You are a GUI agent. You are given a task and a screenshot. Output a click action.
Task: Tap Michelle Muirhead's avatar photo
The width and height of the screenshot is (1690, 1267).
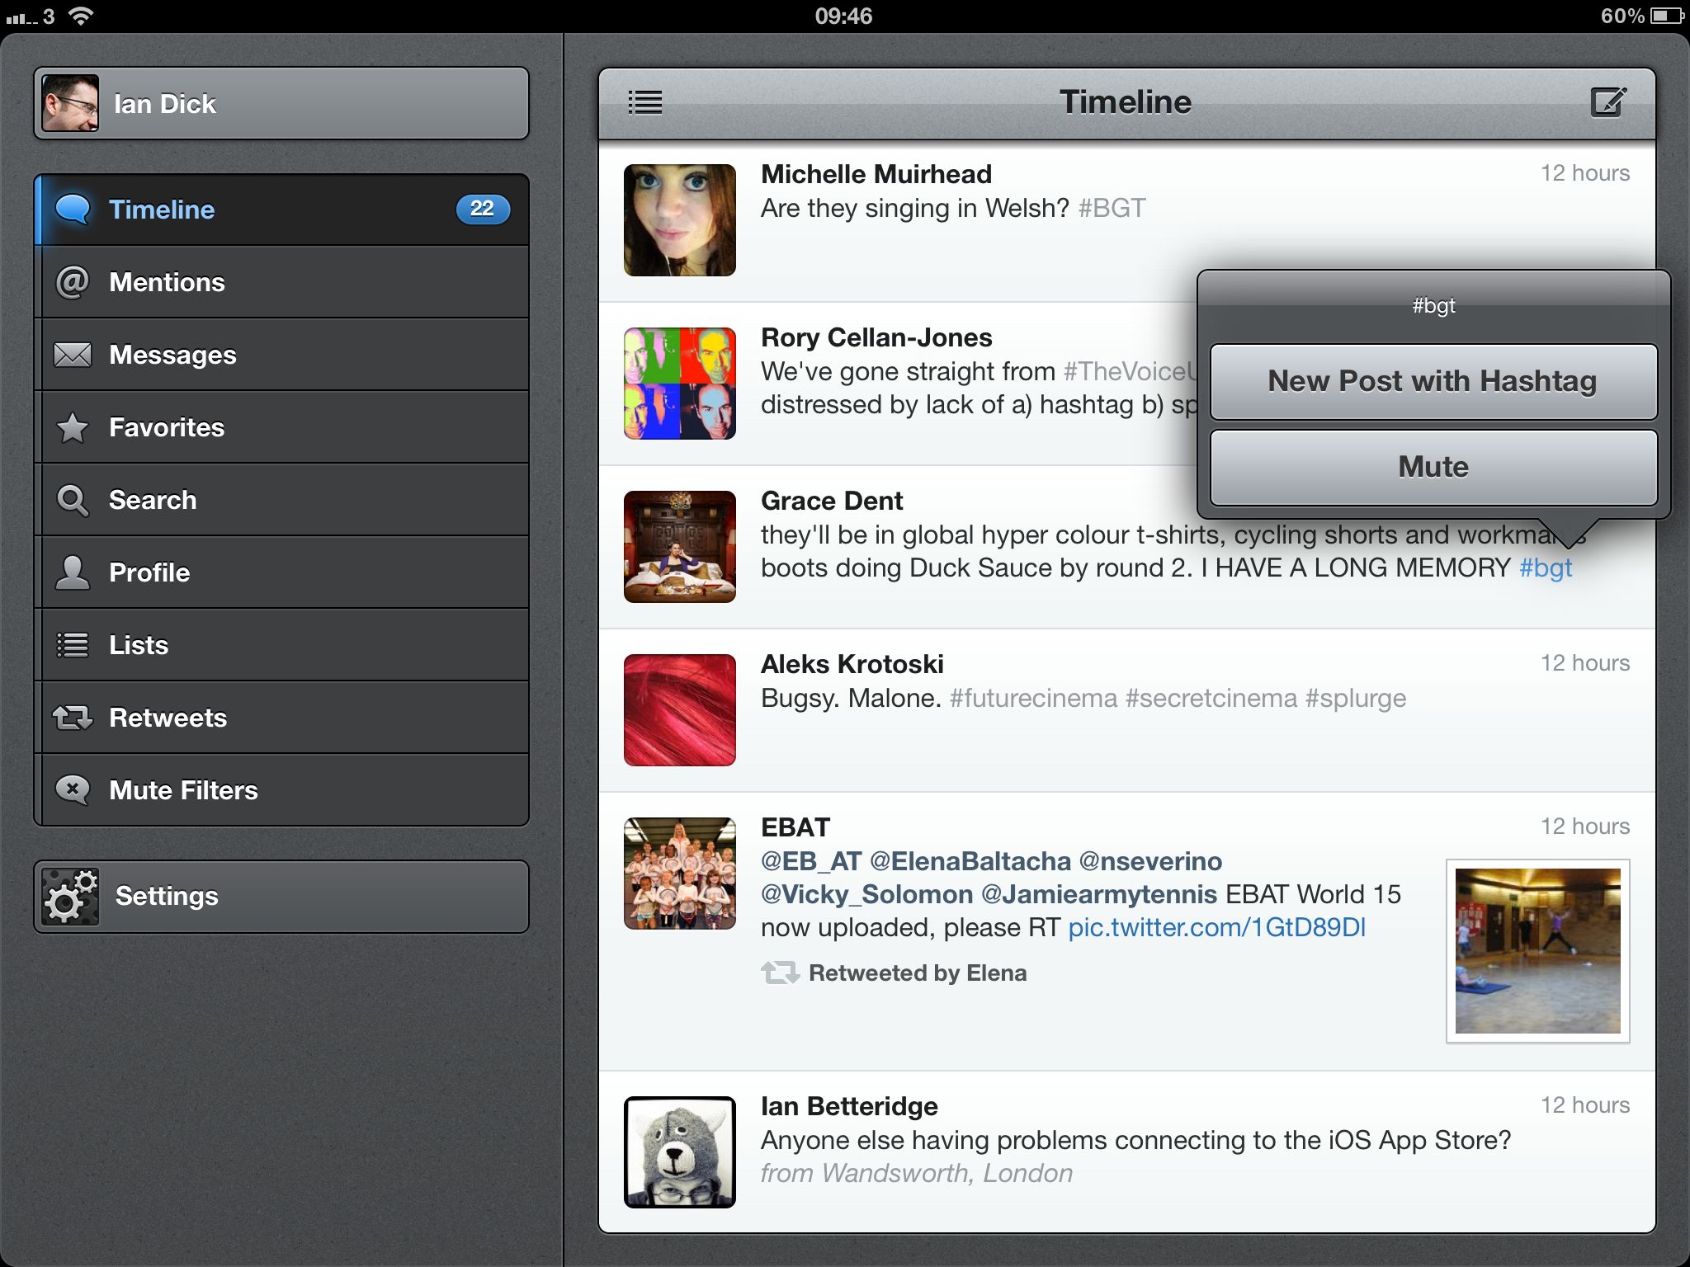click(679, 220)
